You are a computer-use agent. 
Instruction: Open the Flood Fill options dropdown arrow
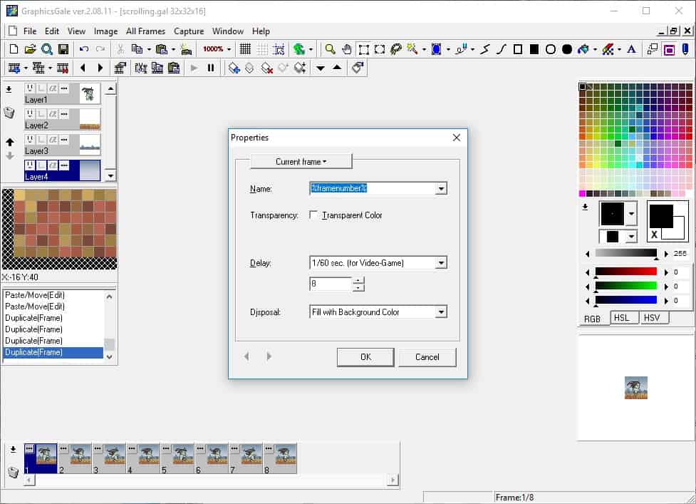pos(595,49)
